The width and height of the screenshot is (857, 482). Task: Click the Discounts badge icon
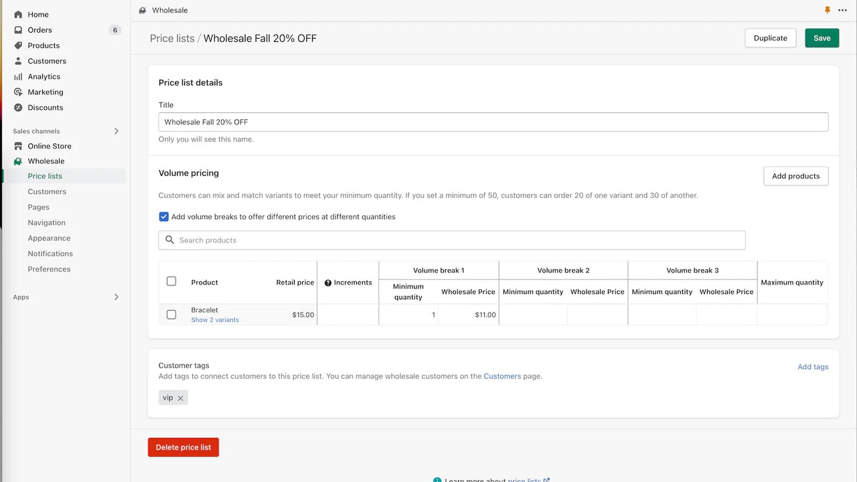[18, 107]
